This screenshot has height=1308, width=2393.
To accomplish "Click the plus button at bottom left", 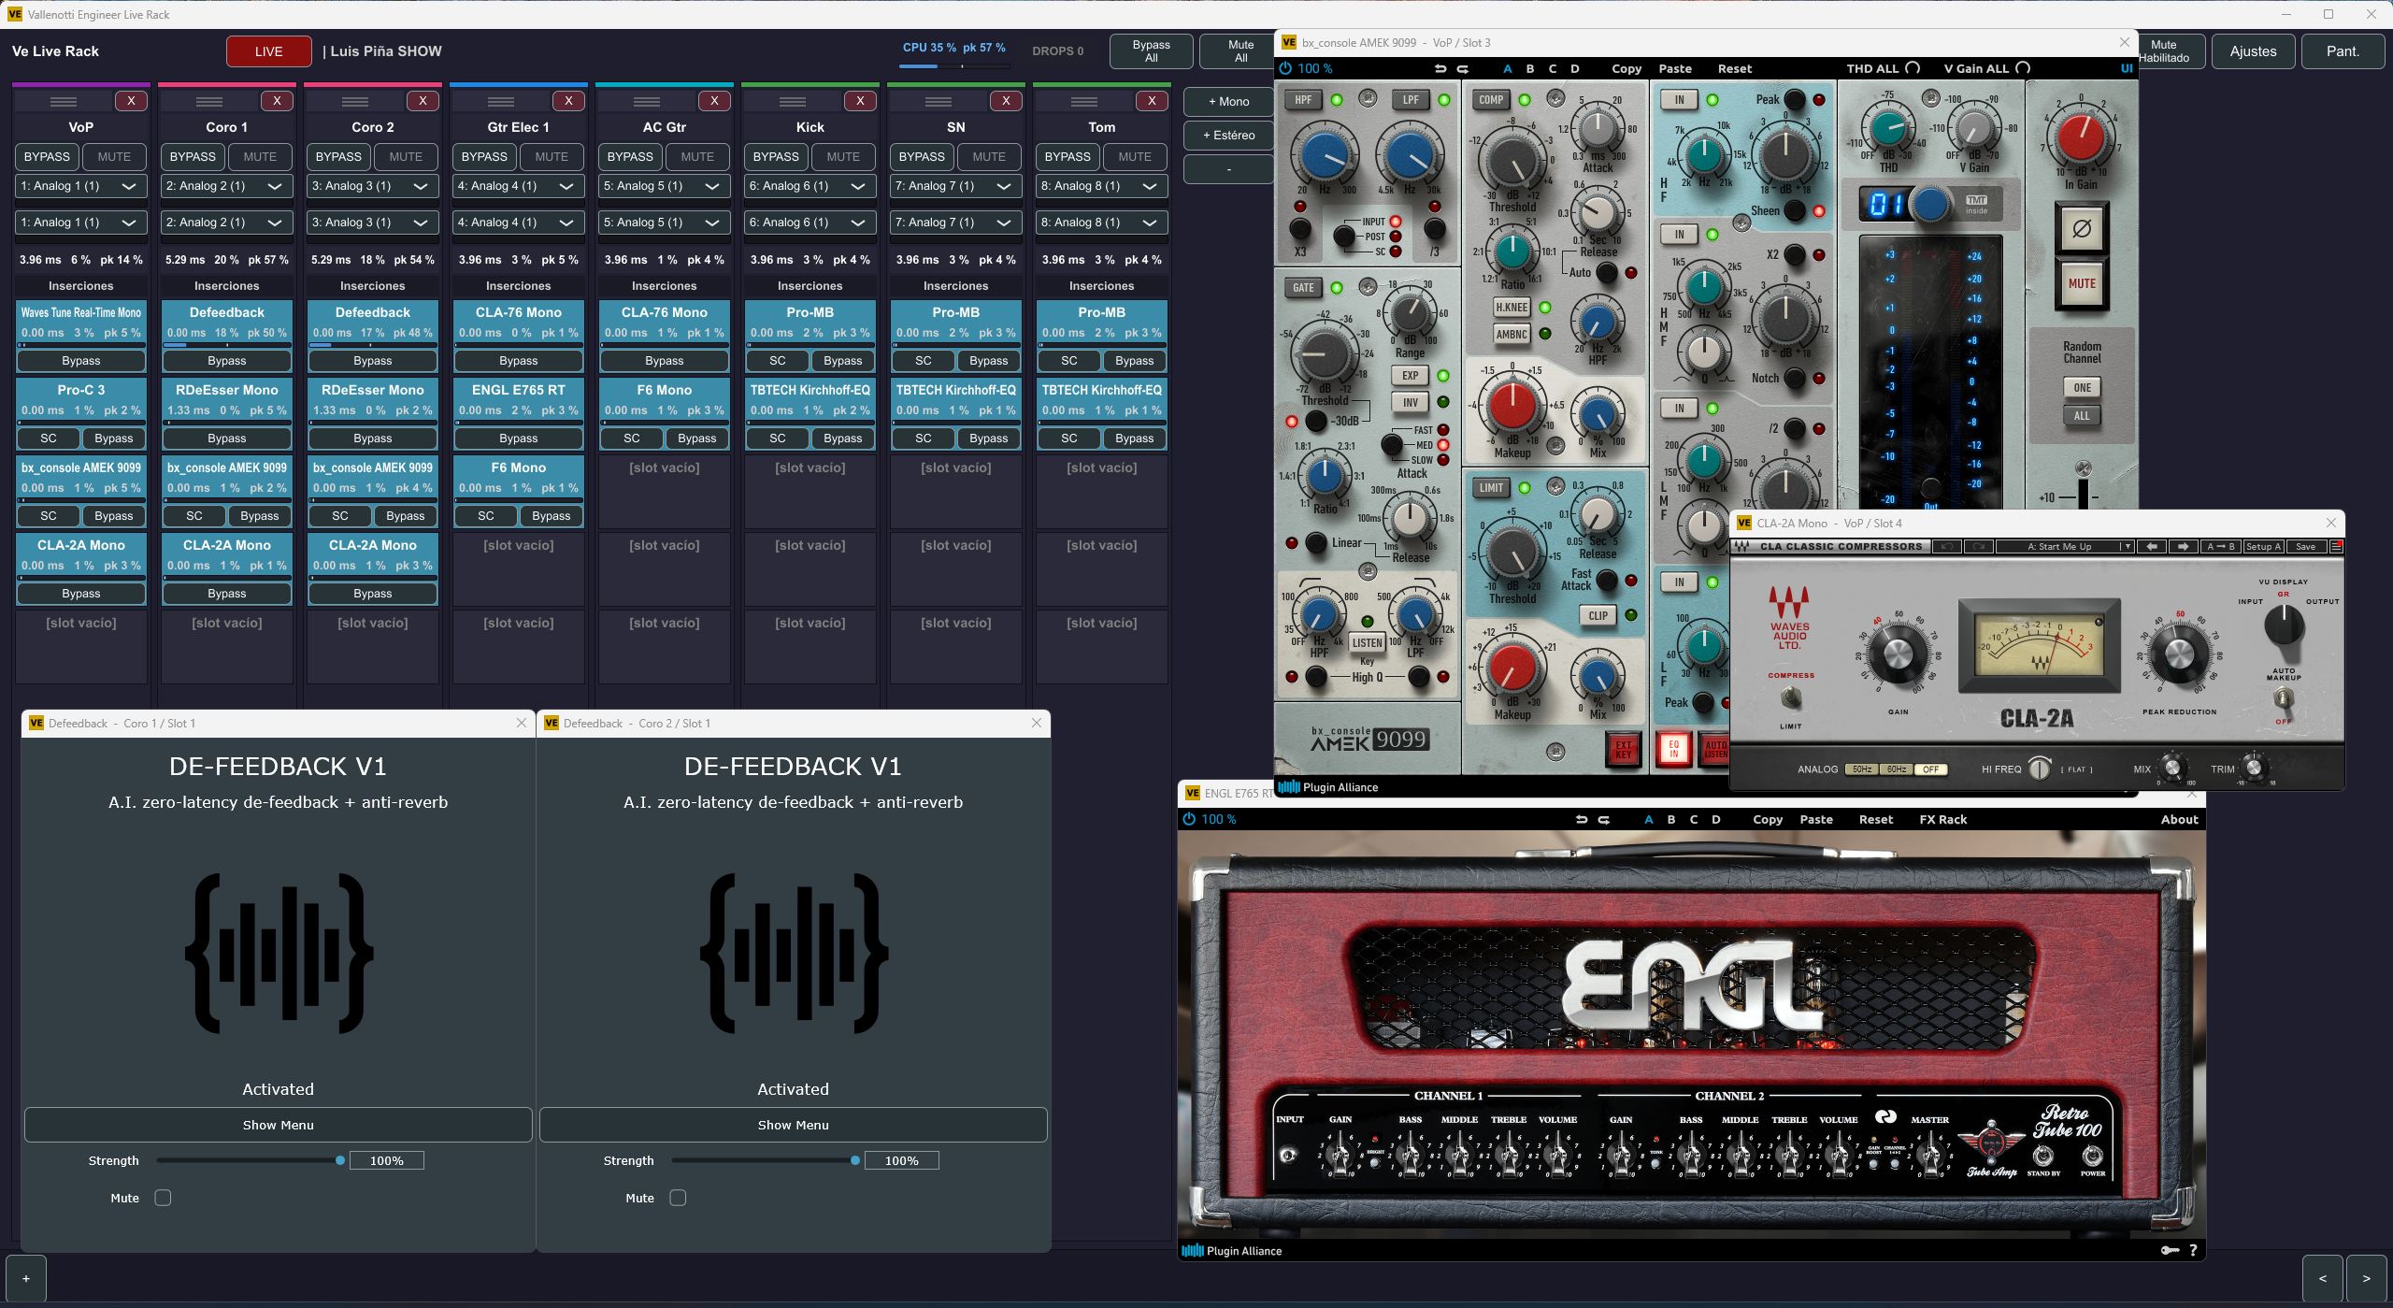I will [26, 1278].
